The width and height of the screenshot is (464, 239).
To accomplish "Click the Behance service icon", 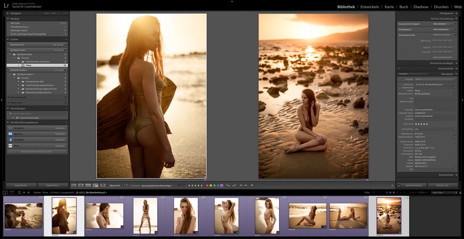I will point(10,134).
